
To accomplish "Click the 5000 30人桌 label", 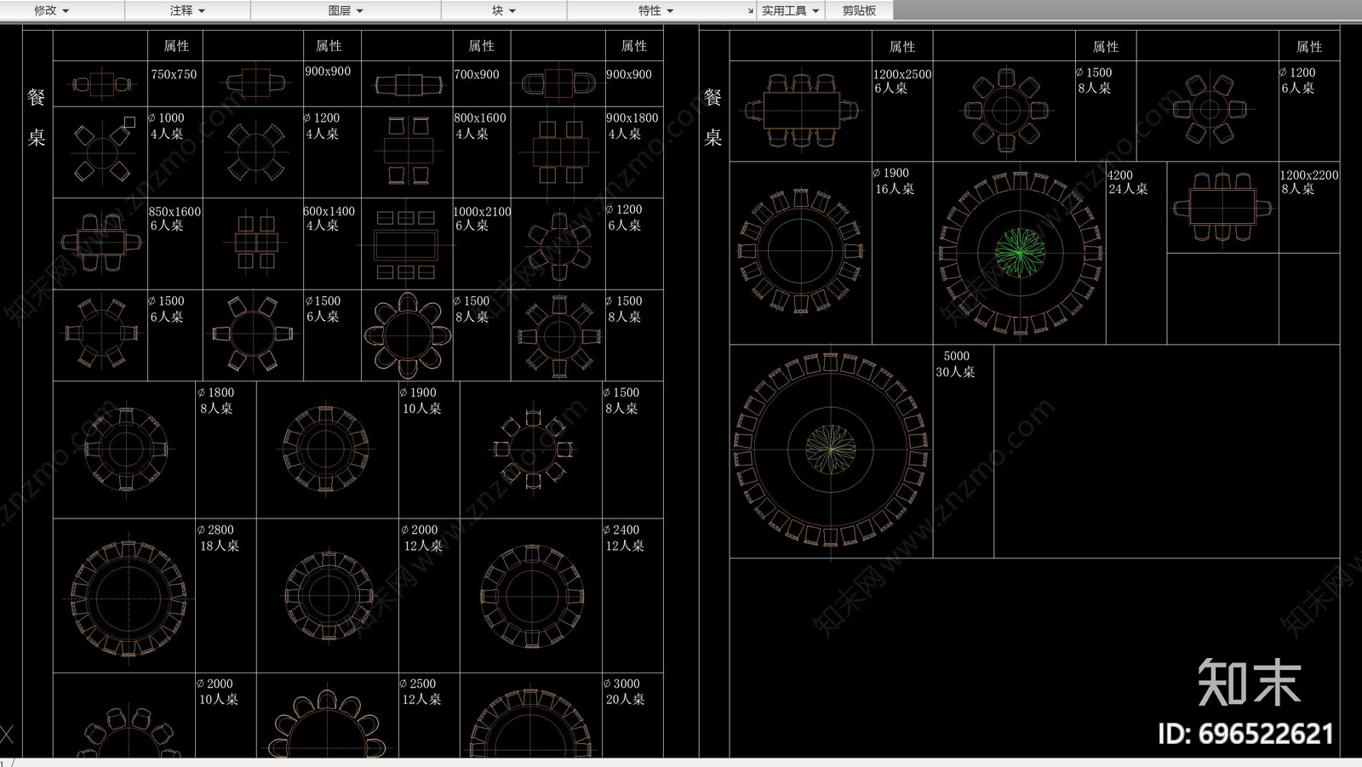I will [x=956, y=363].
